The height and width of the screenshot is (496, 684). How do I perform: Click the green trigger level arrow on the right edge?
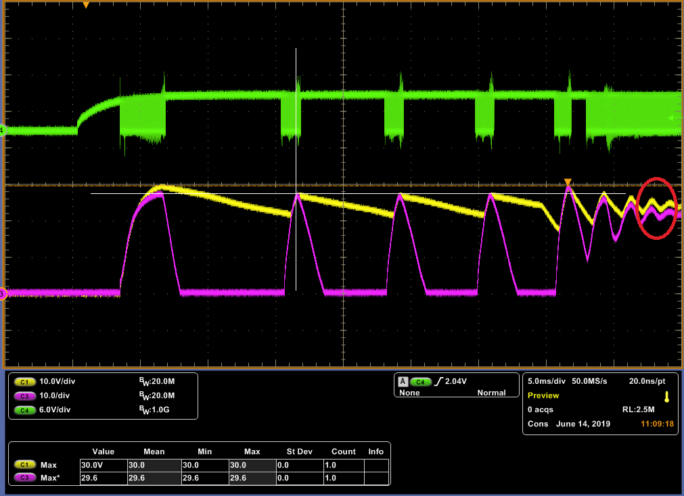click(x=675, y=118)
